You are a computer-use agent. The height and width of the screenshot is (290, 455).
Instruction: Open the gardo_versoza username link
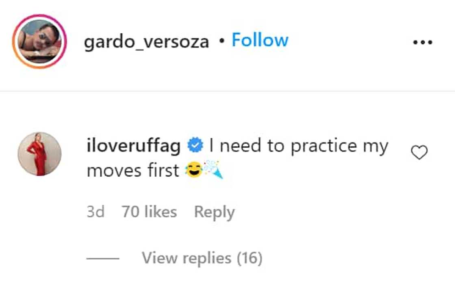pyautogui.click(x=146, y=41)
